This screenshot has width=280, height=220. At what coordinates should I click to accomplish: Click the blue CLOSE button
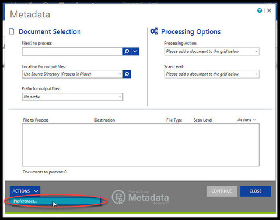pos(256,191)
